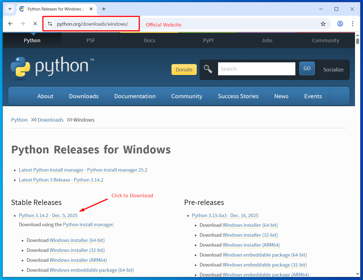Screen dimensions: 363x280
Task: Click the browser back arrow
Action: (x=10, y=24)
